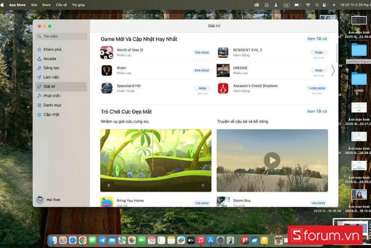Open Messages from the Dock
The image size is (371, 248).
click(x=92, y=241)
